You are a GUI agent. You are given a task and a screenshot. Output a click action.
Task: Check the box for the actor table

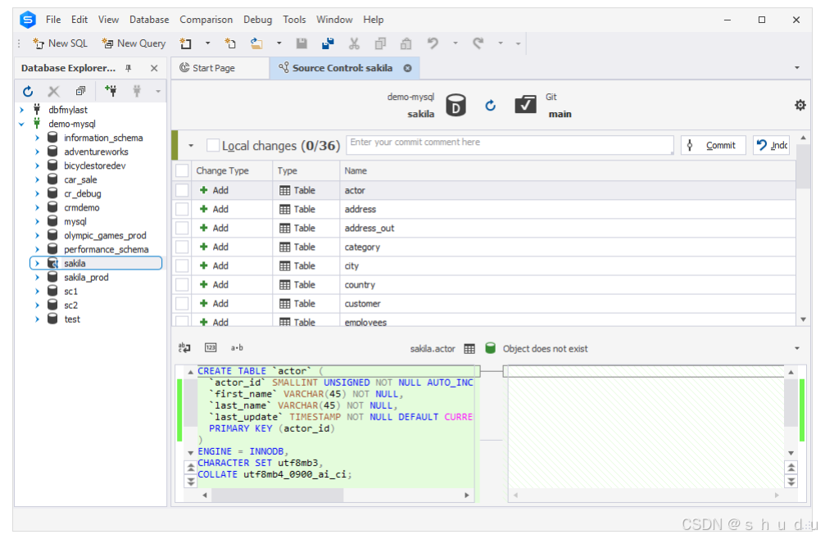pos(182,190)
